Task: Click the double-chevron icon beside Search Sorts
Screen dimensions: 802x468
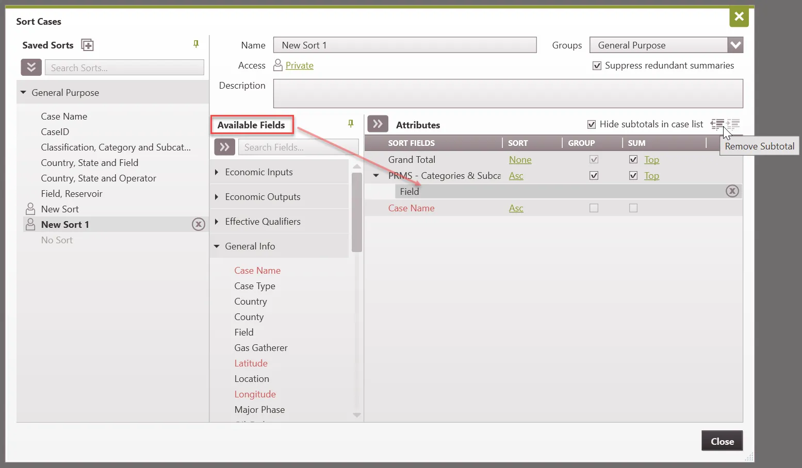Action: click(31, 68)
